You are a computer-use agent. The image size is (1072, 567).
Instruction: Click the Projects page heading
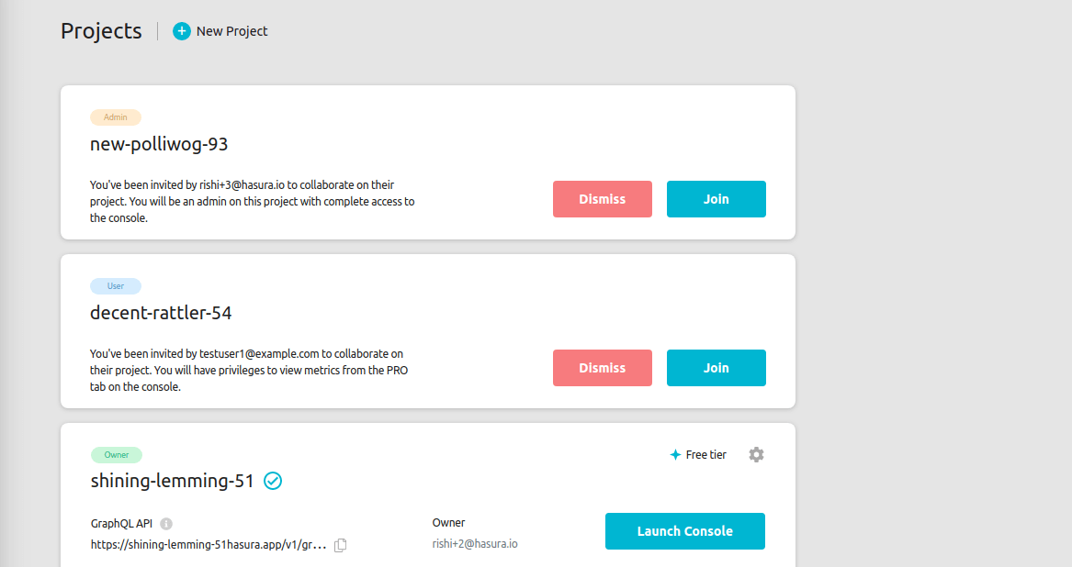click(101, 31)
